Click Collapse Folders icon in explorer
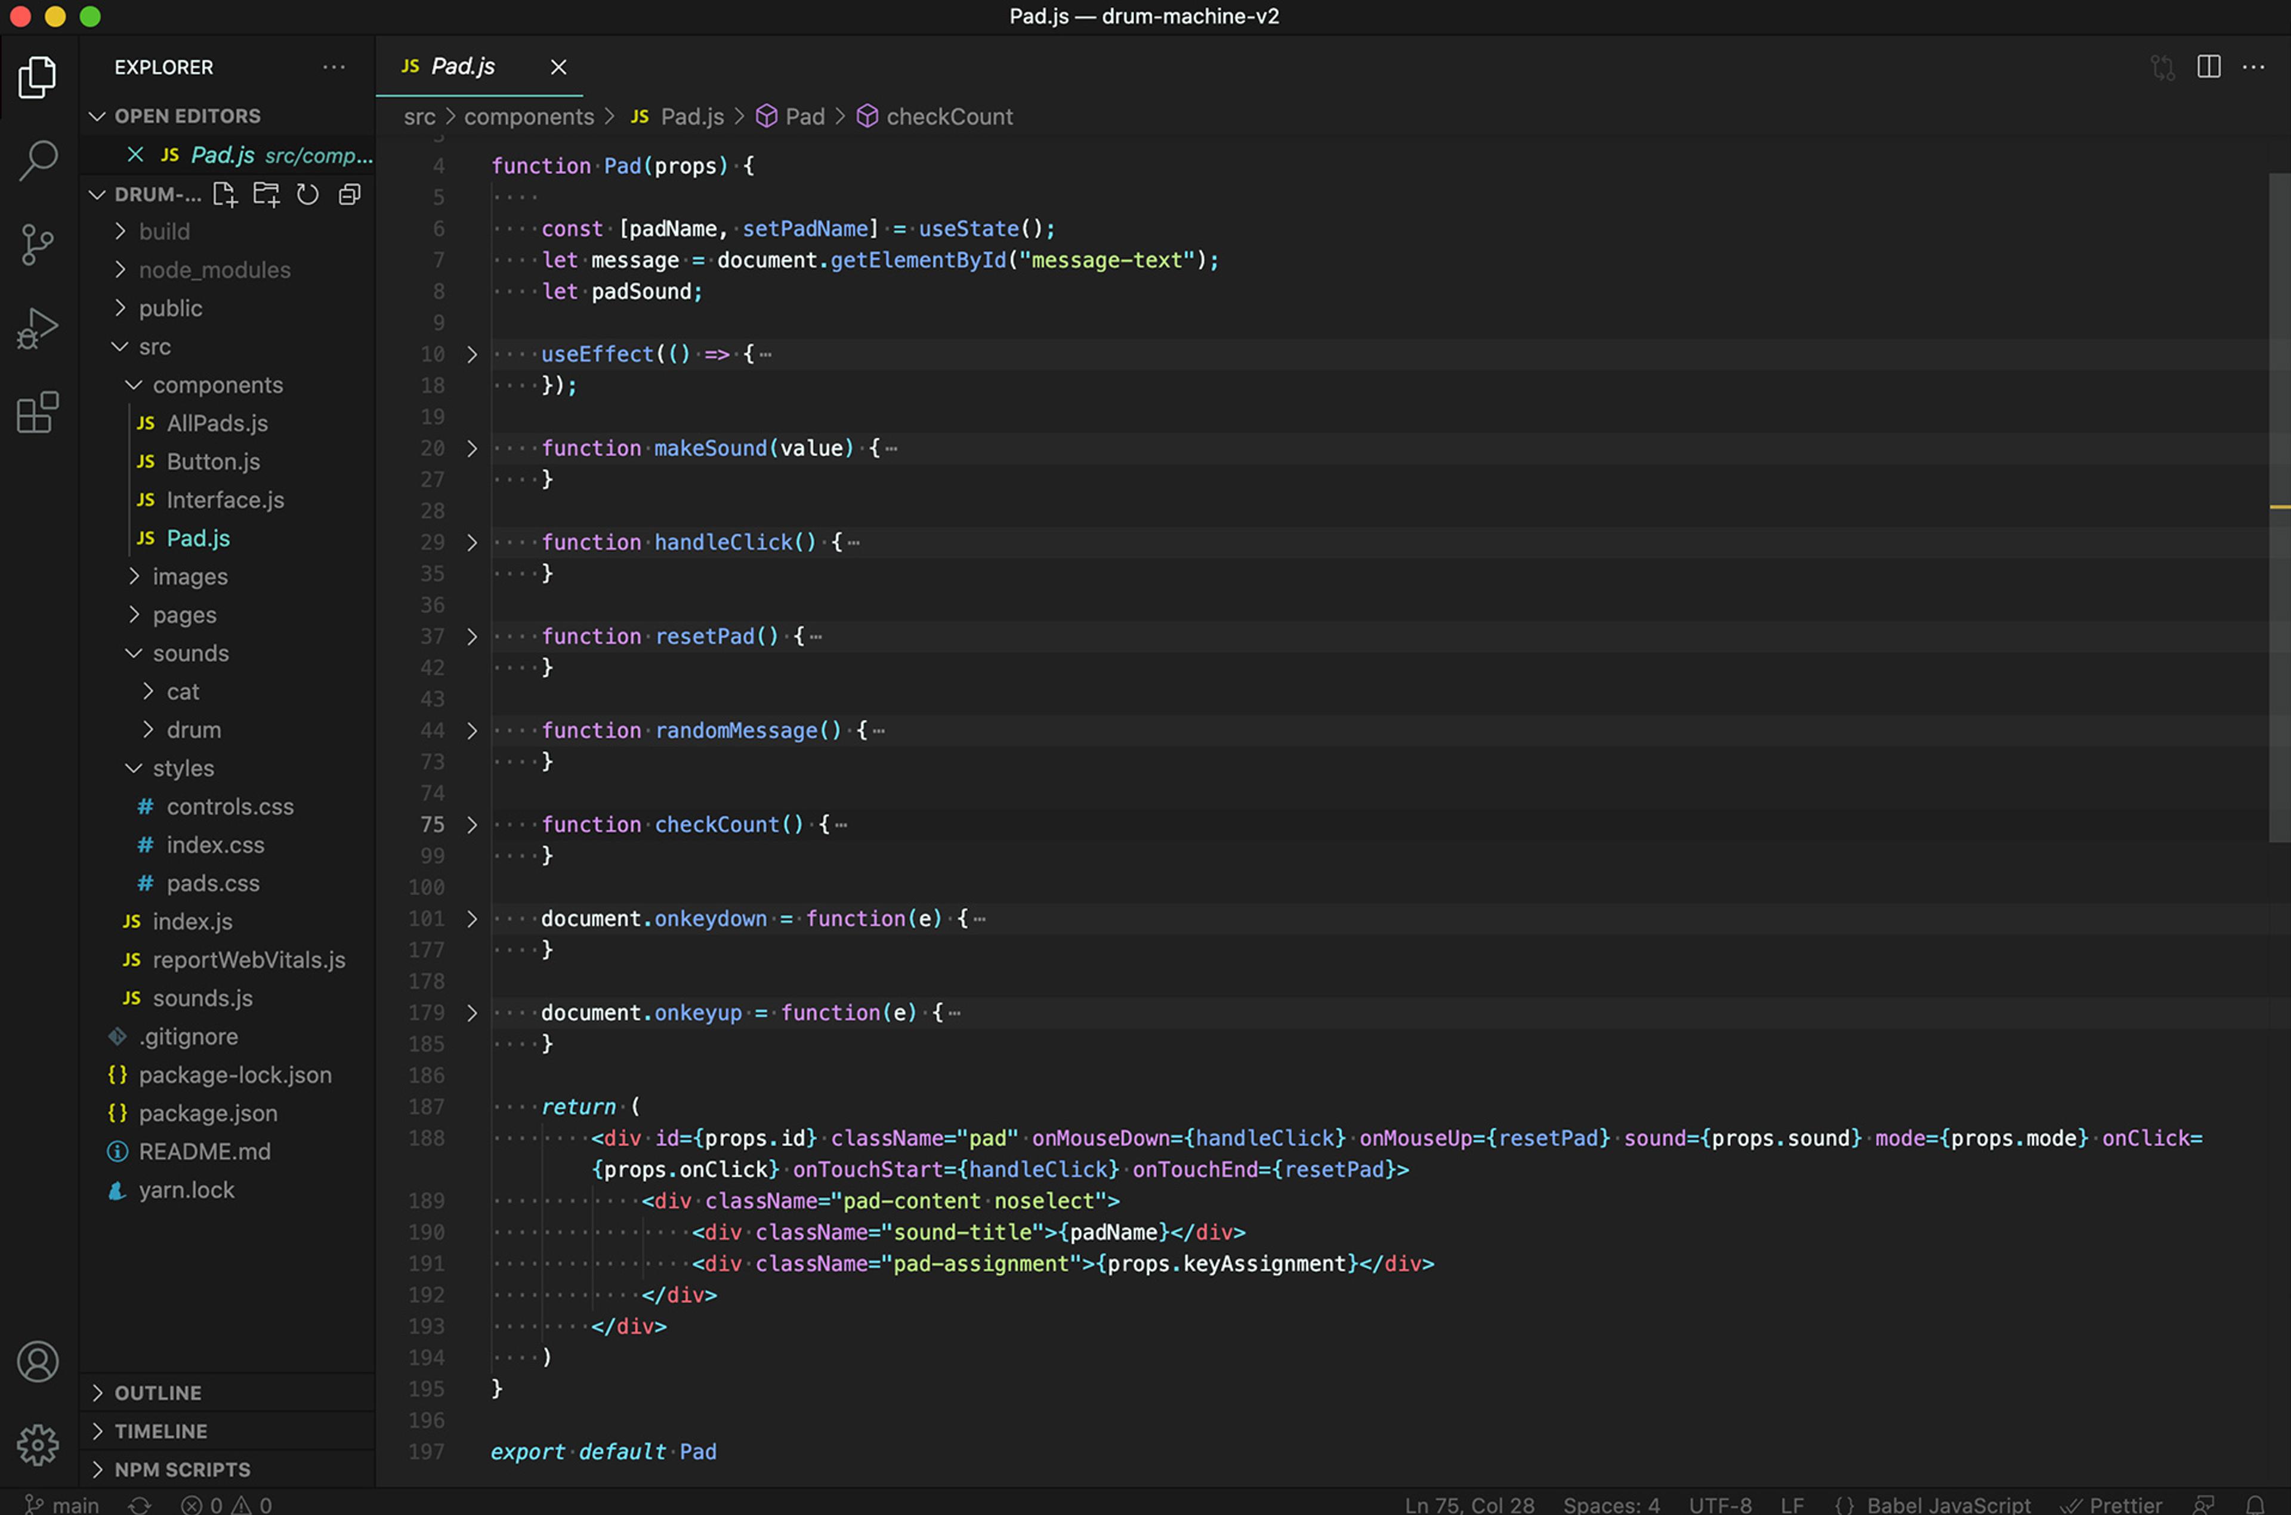2291x1515 pixels. tap(350, 194)
